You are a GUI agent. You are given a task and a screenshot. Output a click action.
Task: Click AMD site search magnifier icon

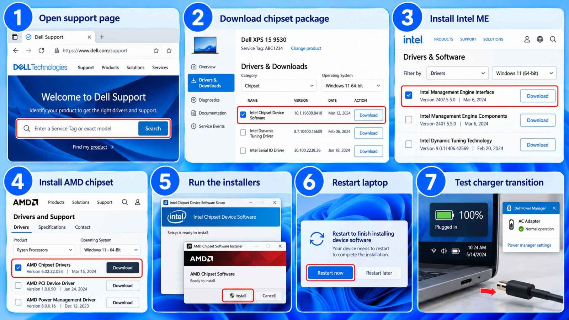(x=125, y=202)
